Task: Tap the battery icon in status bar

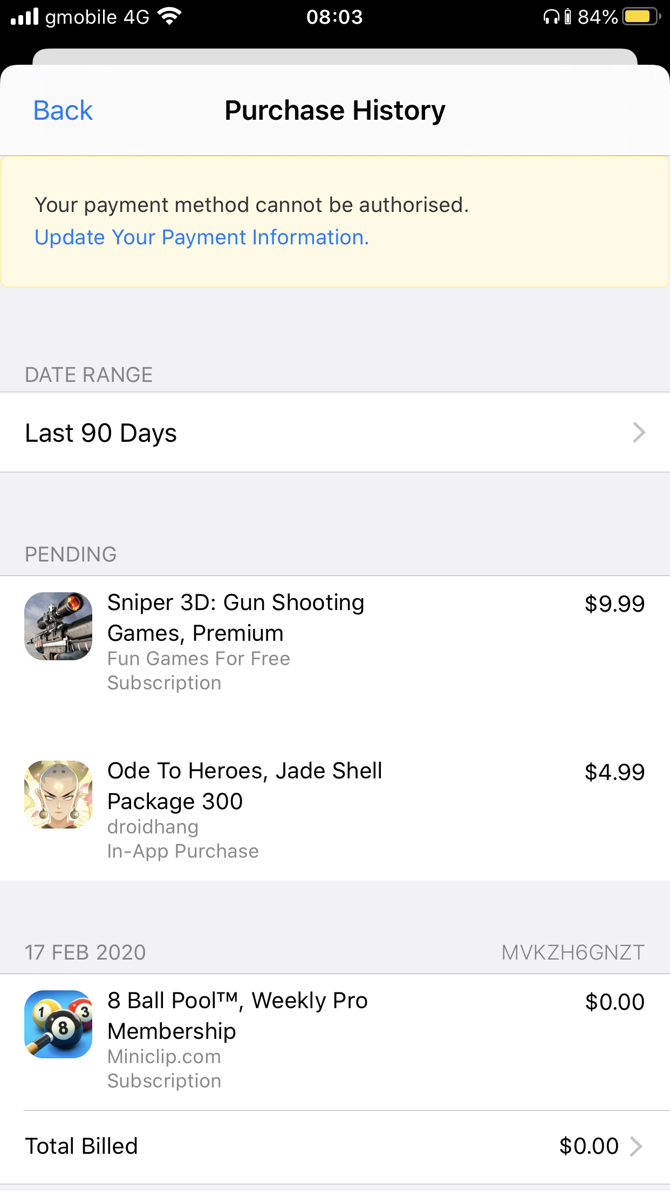Action: tap(641, 17)
